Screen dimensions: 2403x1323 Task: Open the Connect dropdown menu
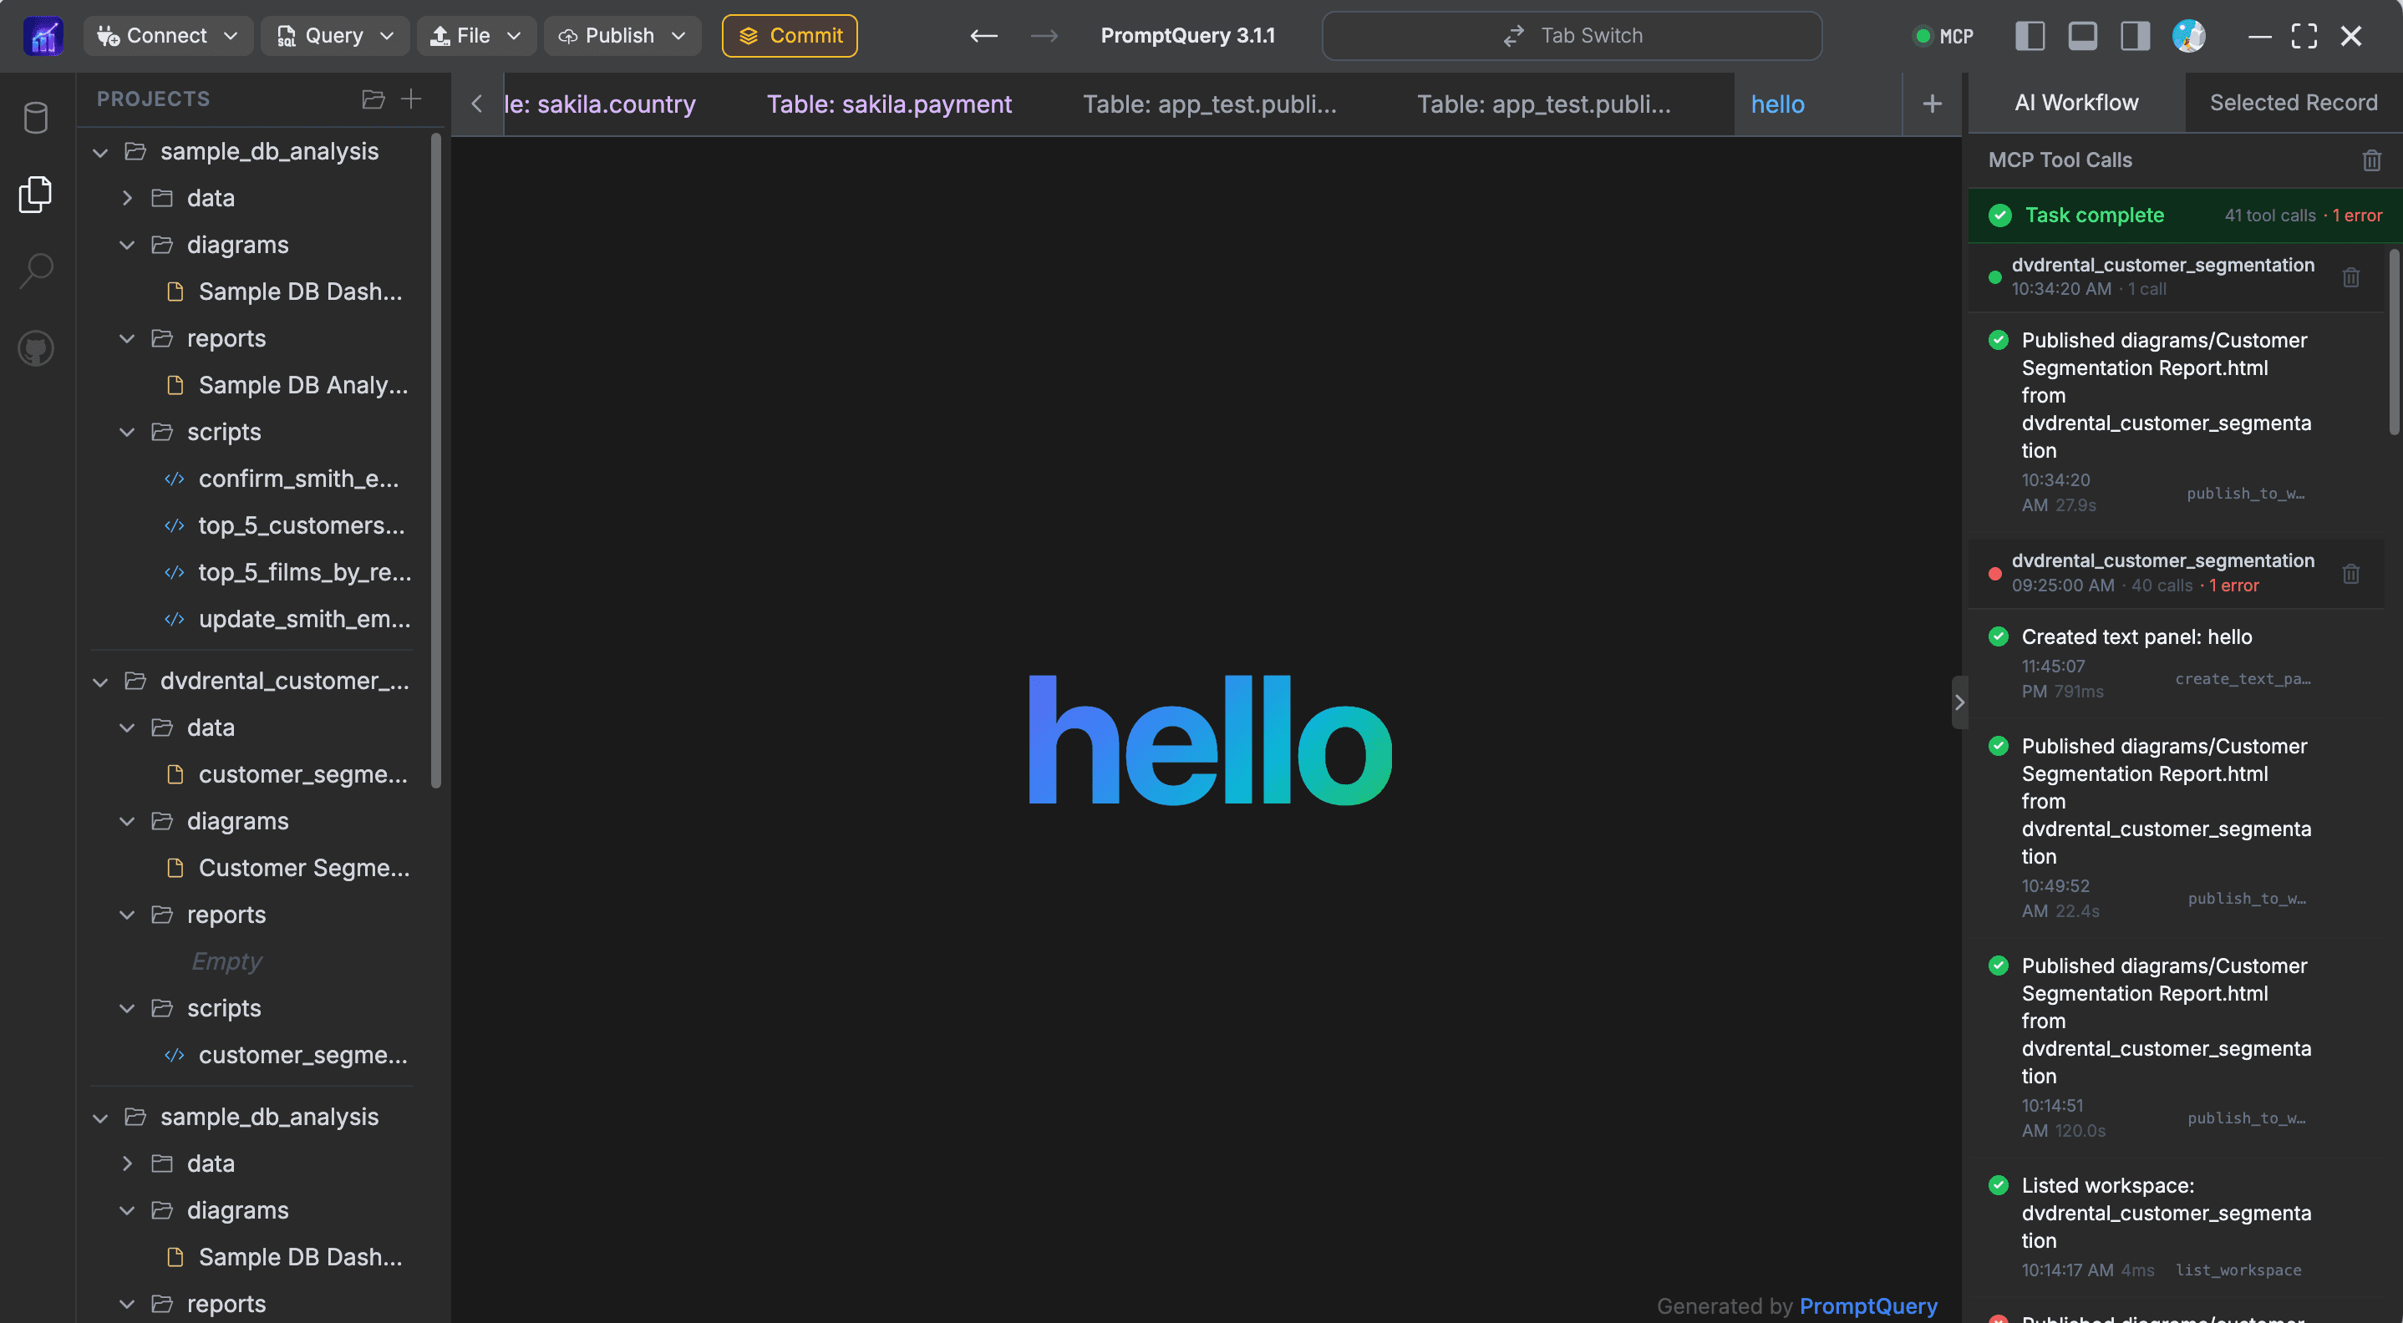[167, 37]
